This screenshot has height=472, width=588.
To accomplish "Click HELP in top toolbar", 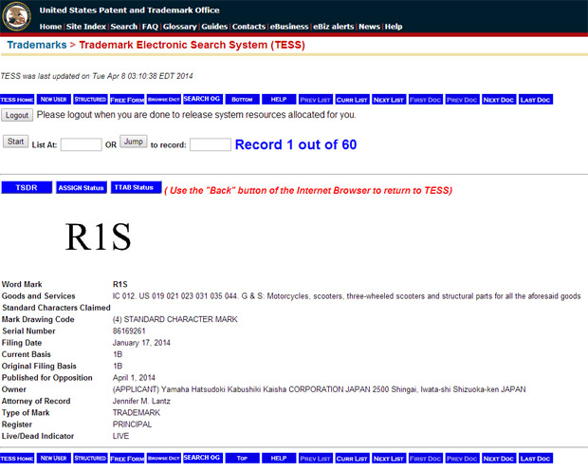I will tap(279, 100).
